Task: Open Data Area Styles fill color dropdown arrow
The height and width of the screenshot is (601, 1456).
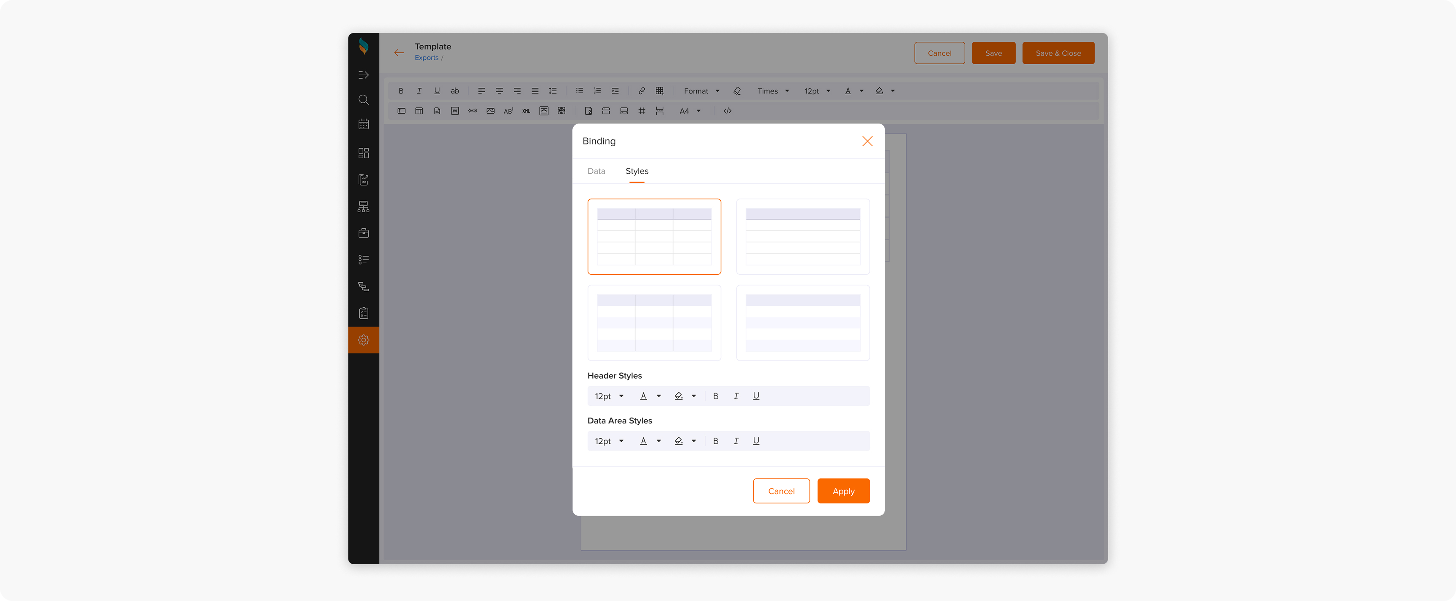Action: pos(693,441)
